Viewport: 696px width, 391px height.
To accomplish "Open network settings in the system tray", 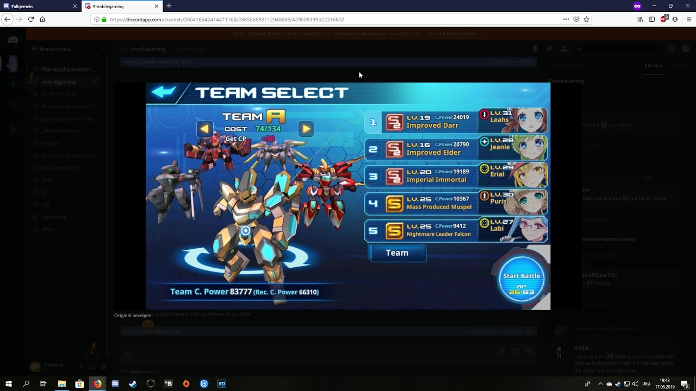I will [626, 384].
